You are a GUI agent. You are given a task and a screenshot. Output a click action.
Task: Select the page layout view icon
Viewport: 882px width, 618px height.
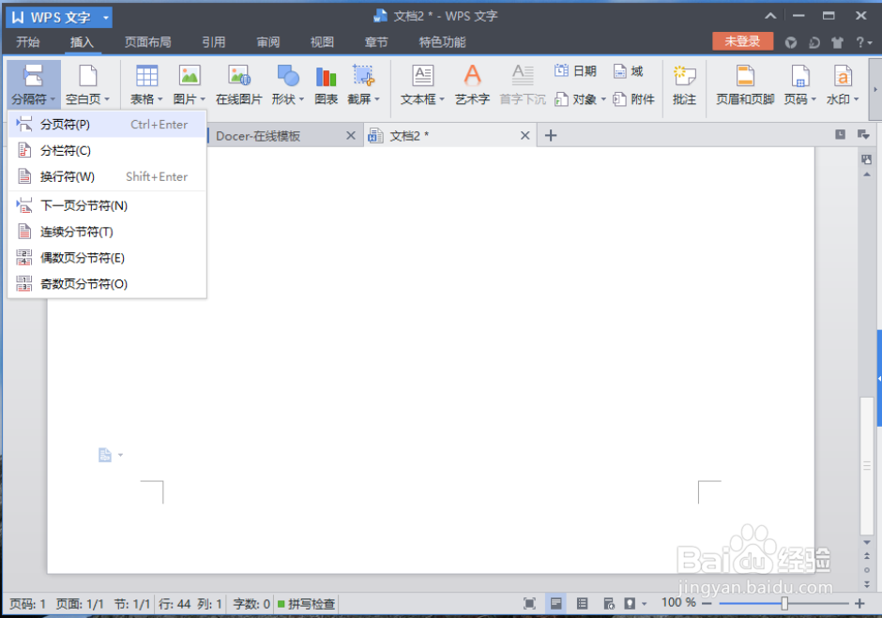[x=555, y=604]
